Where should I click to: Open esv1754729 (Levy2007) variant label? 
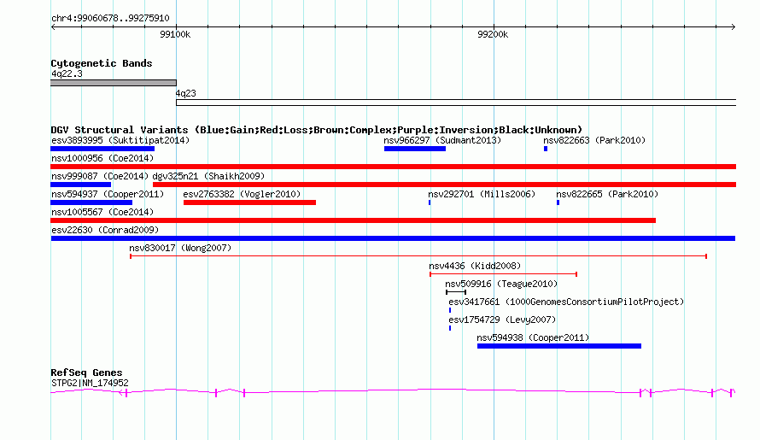[x=502, y=320]
